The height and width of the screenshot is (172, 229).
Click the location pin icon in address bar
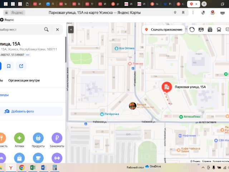tap(175, 13)
